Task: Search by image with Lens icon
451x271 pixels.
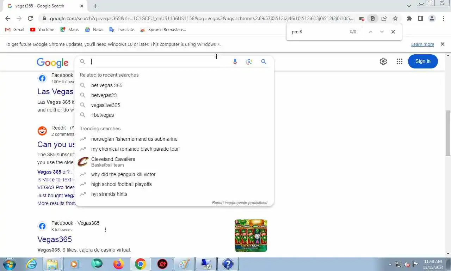Action: pyautogui.click(x=249, y=62)
